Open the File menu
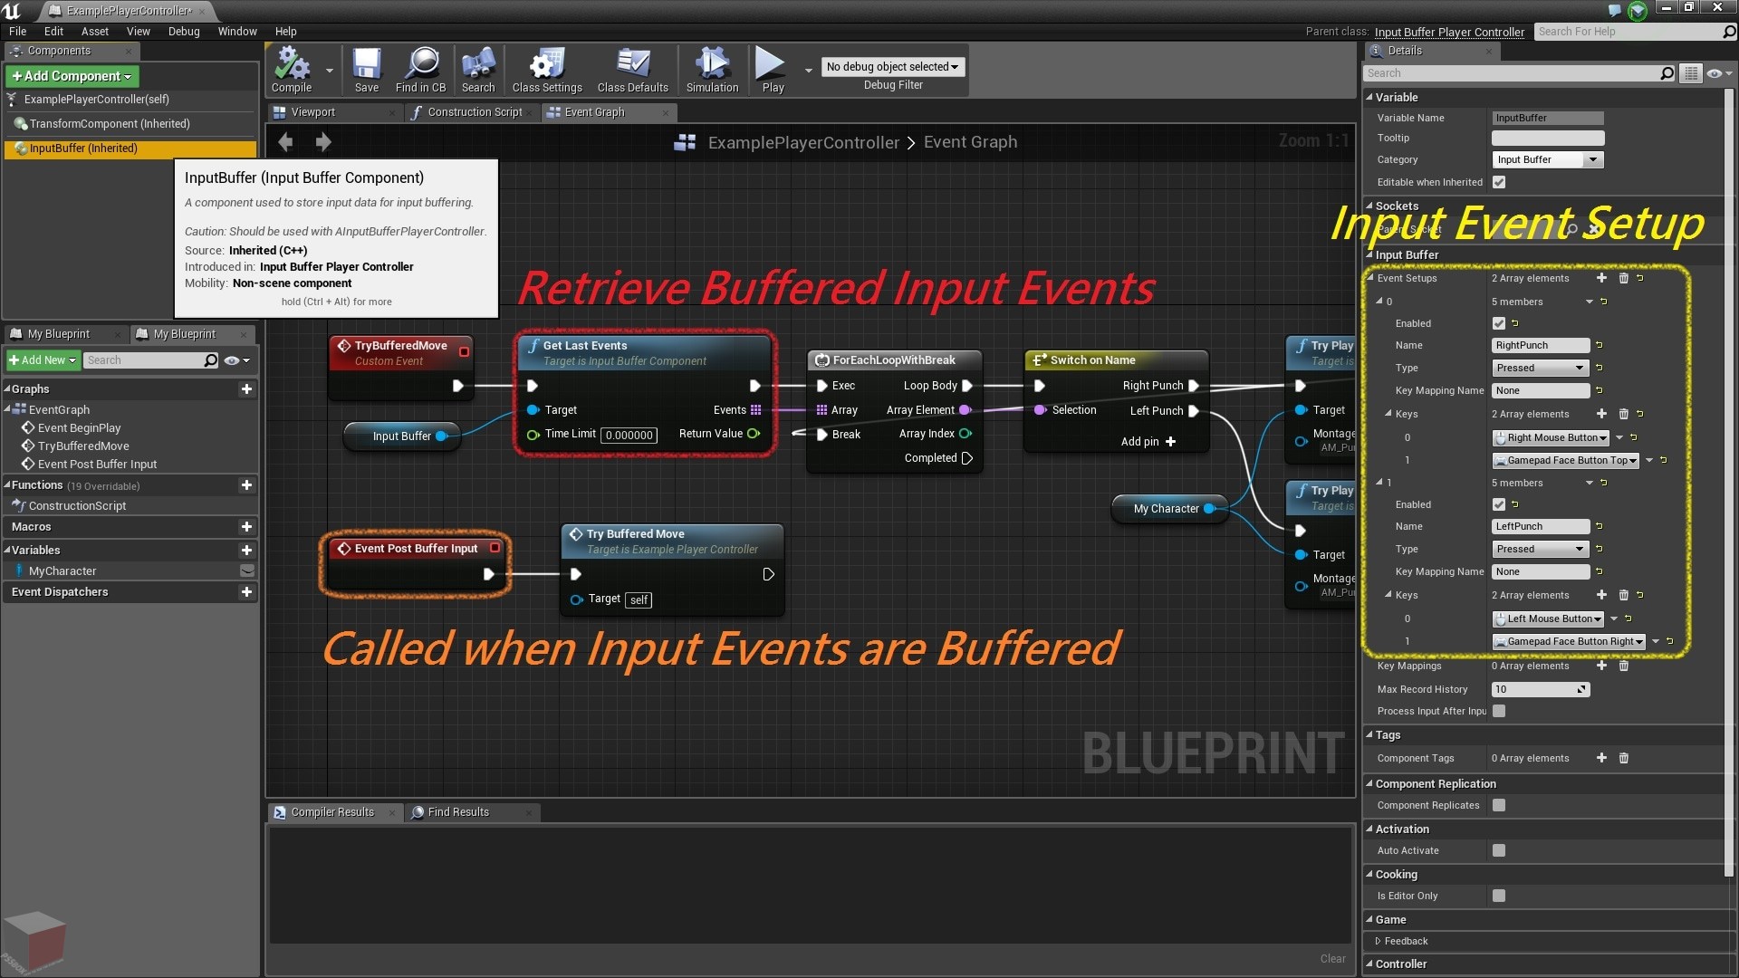This screenshot has height=978, width=1739. (17, 31)
